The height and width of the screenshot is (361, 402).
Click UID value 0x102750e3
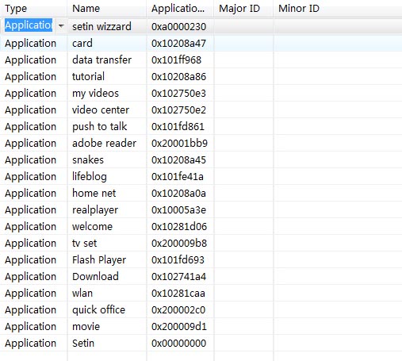coord(178,93)
